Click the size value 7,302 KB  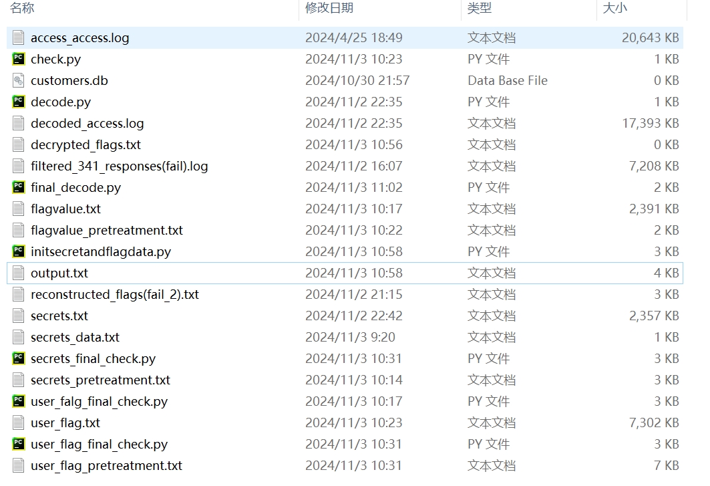point(654,423)
